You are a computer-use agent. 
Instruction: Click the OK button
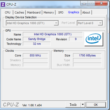click(96, 105)
